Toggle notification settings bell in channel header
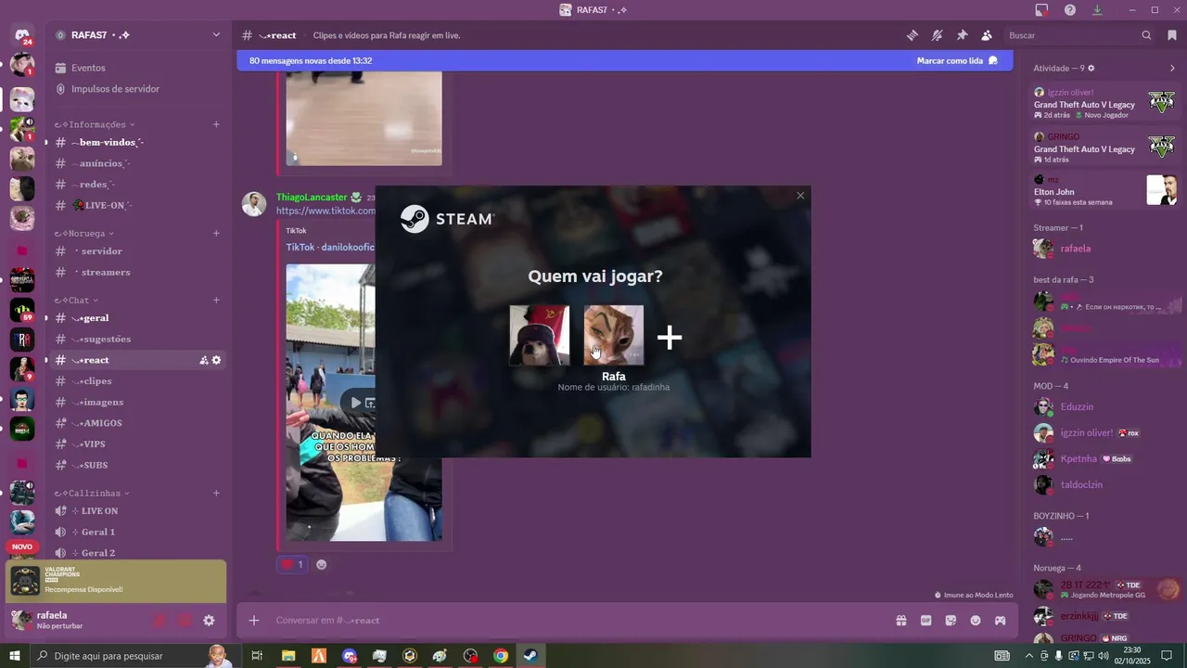The image size is (1187, 668). click(938, 35)
